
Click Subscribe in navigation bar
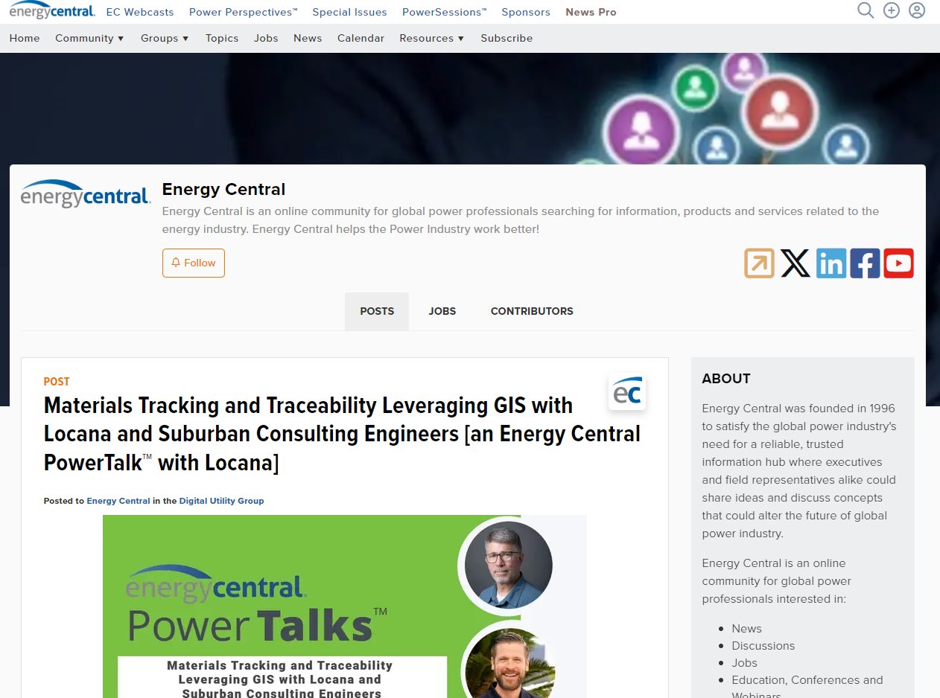point(506,38)
